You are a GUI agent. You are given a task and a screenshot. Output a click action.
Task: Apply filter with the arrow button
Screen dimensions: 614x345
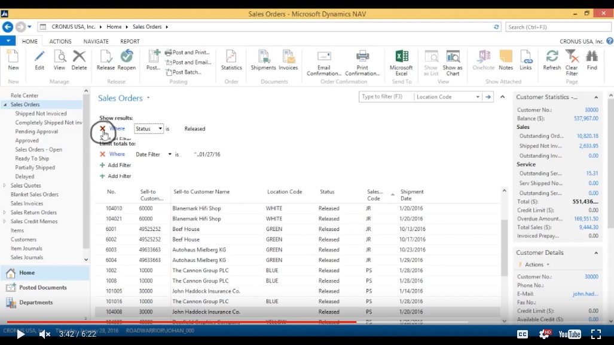point(488,97)
